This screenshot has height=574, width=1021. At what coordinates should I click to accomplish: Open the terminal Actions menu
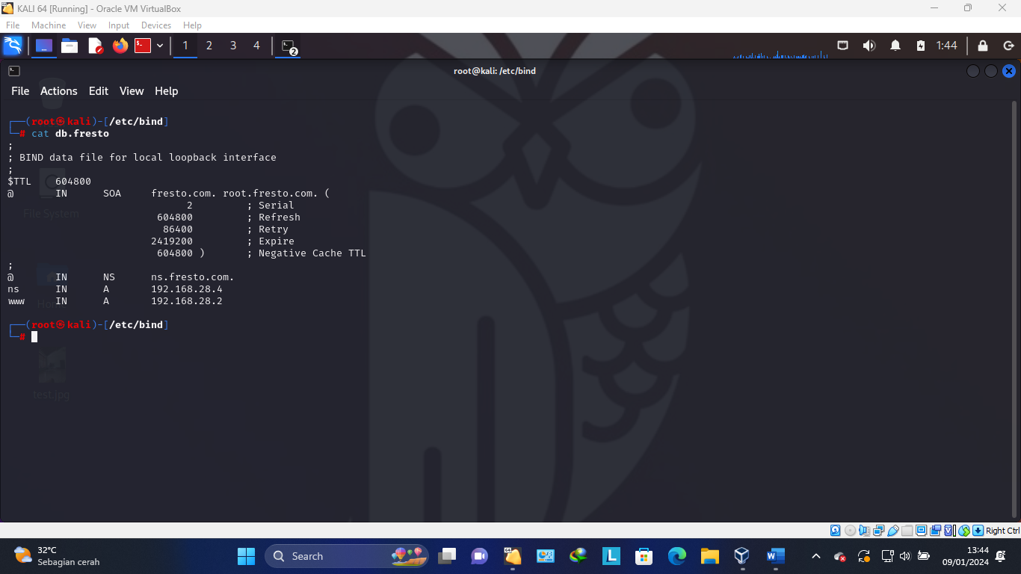59,91
